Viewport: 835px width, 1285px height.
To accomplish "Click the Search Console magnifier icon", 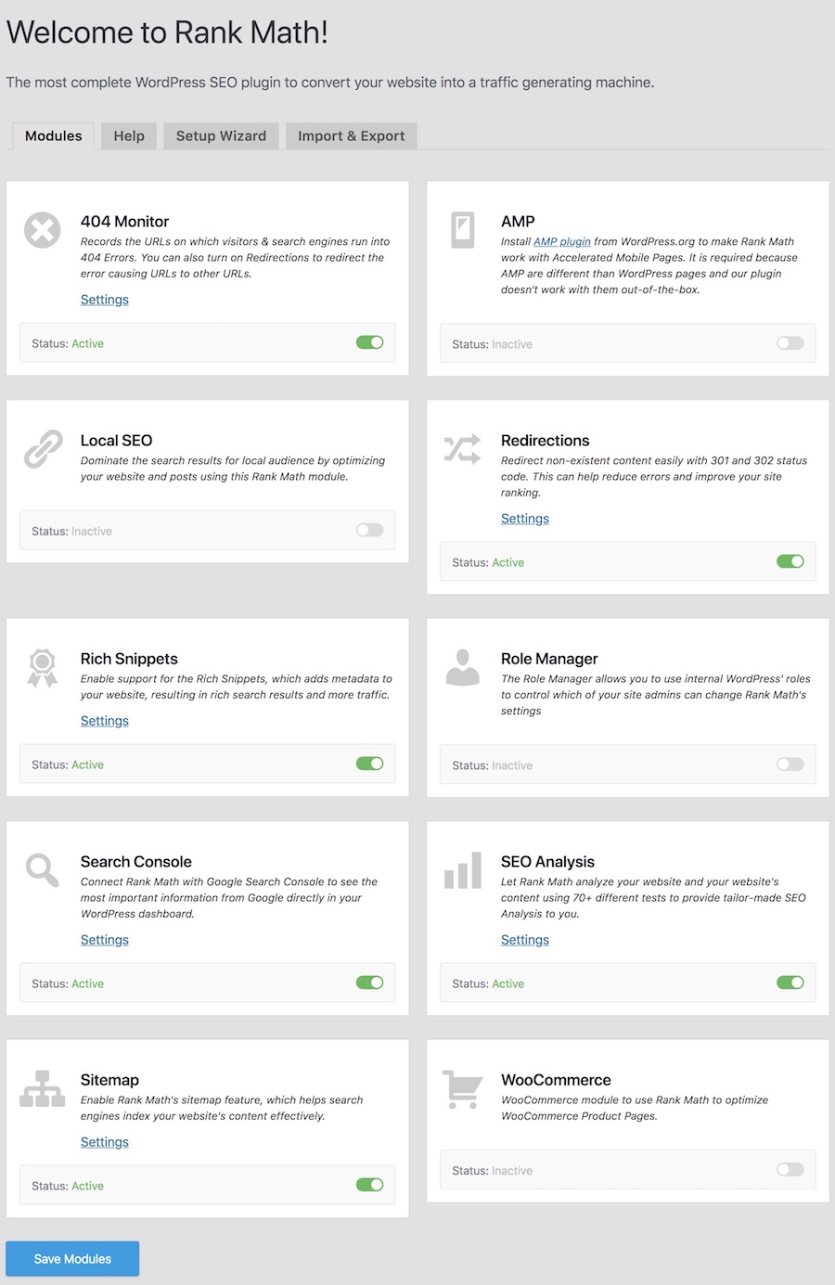I will (x=43, y=870).
